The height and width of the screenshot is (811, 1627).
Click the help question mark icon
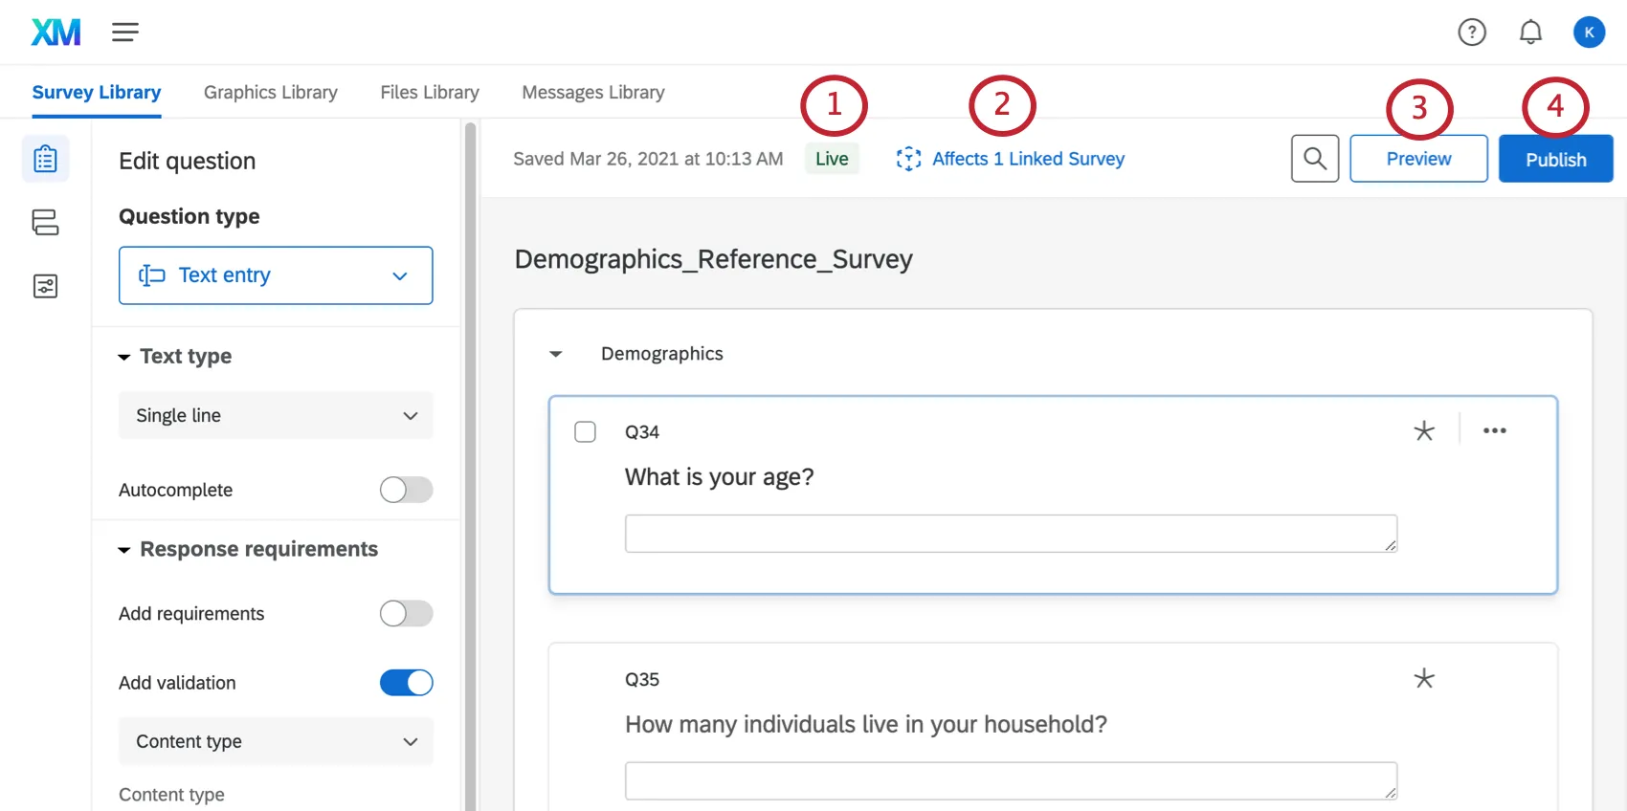pyautogui.click(x=1471, y=33)
